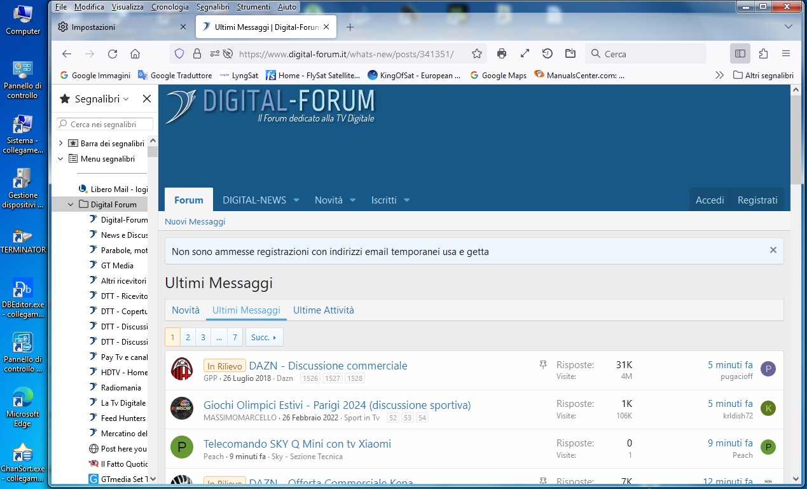List all tabs via the chevron dropdown
Screen dimensions: 807x489
pos(789,27)
